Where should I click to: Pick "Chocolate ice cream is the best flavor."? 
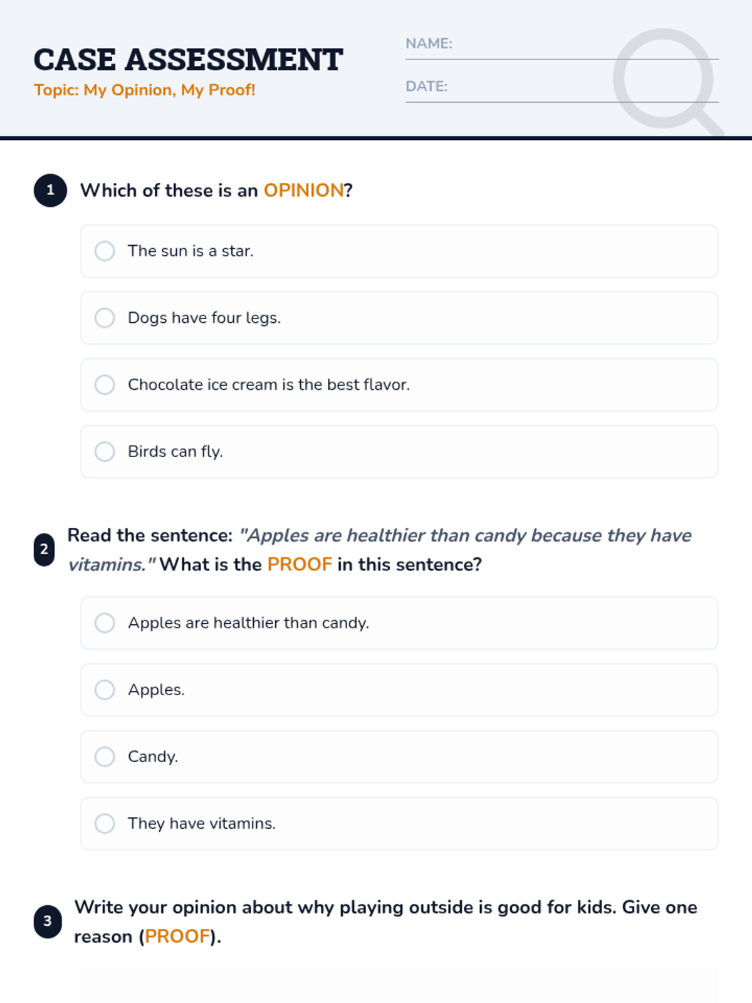tap(105, 385)
